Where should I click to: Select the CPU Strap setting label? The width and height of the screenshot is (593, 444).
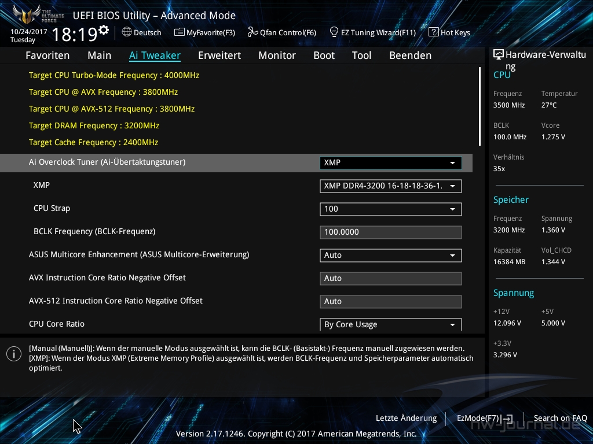pyautogui.click(x=52, y=208)
